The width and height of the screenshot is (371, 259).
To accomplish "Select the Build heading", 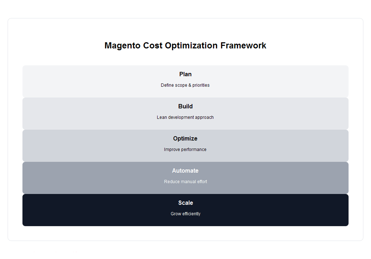I will (185, 106).
